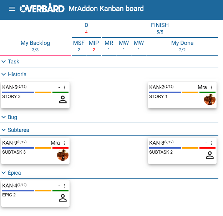Click assignee avatar on KAN-9 card

point(63,155)
